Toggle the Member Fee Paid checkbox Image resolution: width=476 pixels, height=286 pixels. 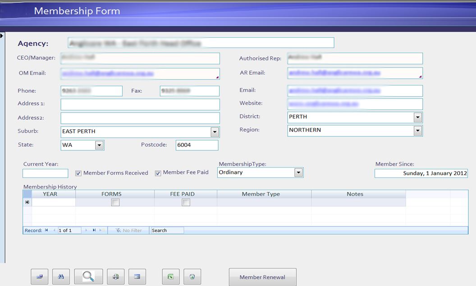158,173
